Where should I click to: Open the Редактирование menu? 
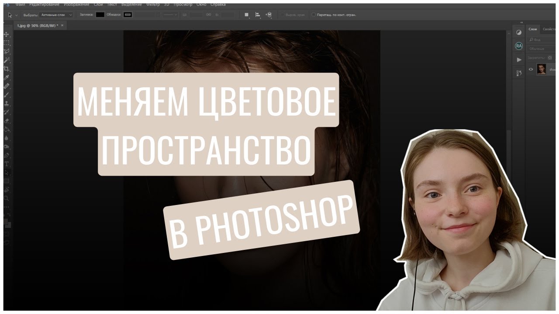pyautogui.click(x=44, y=4)
